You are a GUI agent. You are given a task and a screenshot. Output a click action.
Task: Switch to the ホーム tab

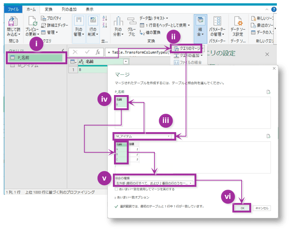click(31, 9)
